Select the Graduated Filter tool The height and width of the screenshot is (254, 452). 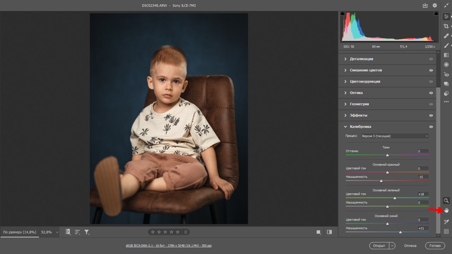pyautogui.click(x=446, y=55)
